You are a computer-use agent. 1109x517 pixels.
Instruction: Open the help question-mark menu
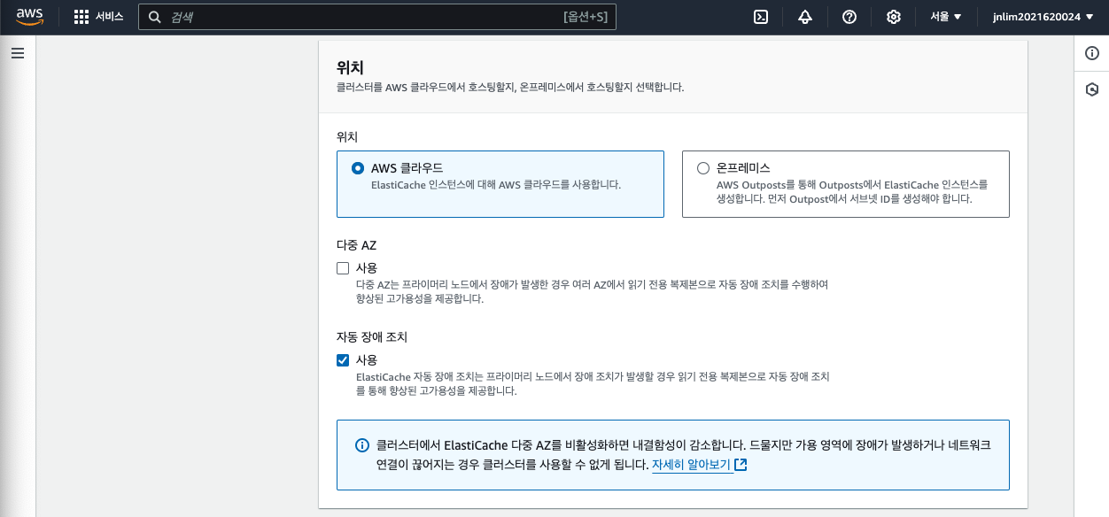[x=849, y=17]
